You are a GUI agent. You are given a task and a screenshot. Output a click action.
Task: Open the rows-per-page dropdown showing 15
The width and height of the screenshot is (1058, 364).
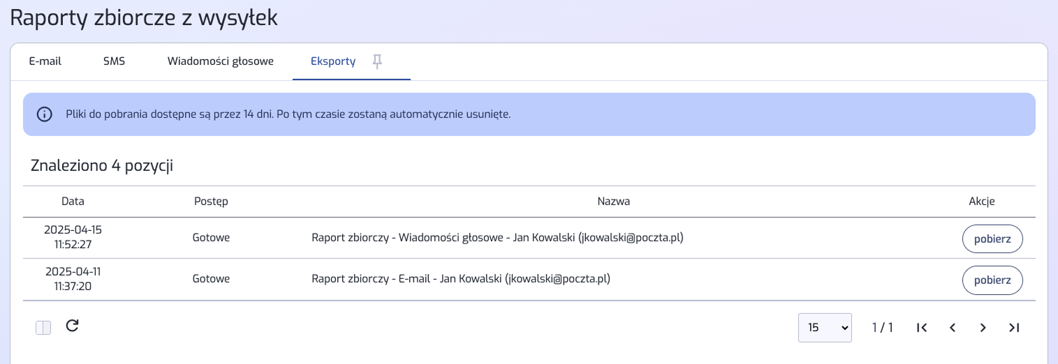click(x=825, y=328)
